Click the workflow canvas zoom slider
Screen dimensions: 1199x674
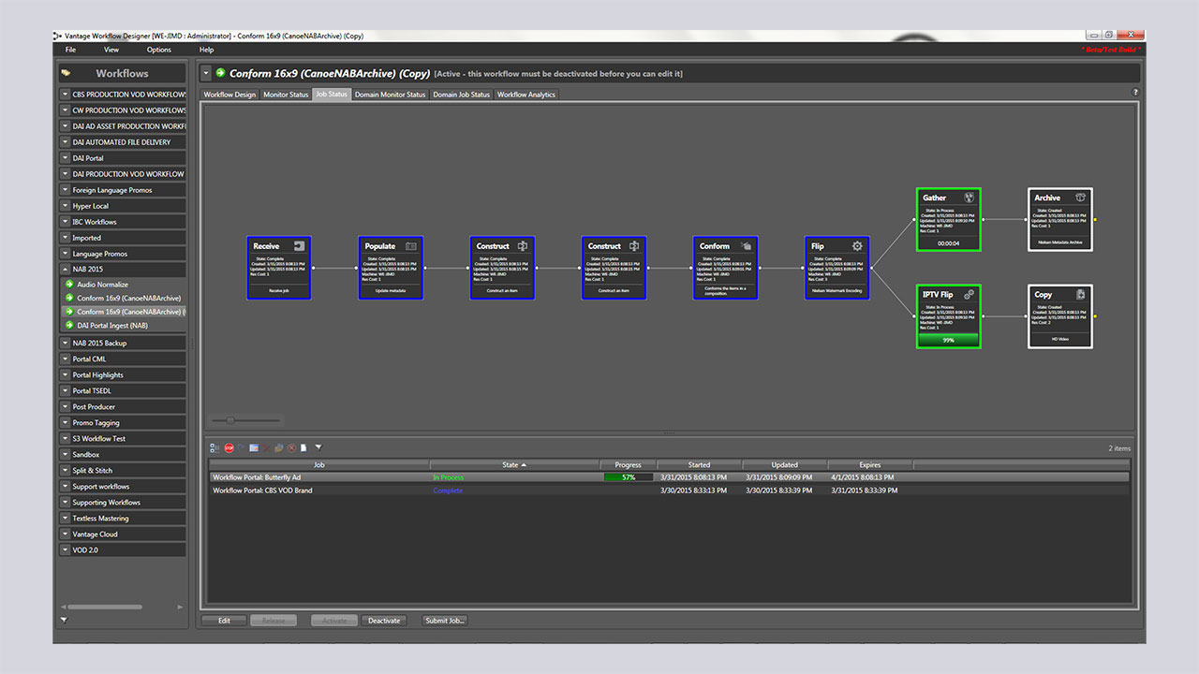click(246, 419)
